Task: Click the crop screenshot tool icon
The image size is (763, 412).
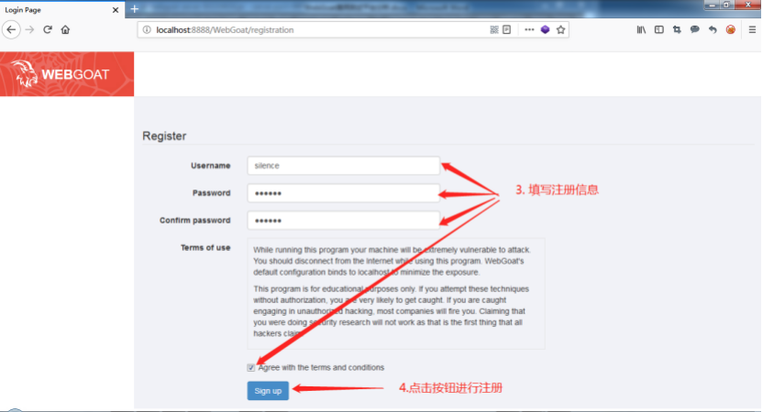Action: click(x=677, y=29)
